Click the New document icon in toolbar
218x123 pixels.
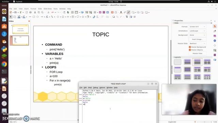click(x=11, y=12)
